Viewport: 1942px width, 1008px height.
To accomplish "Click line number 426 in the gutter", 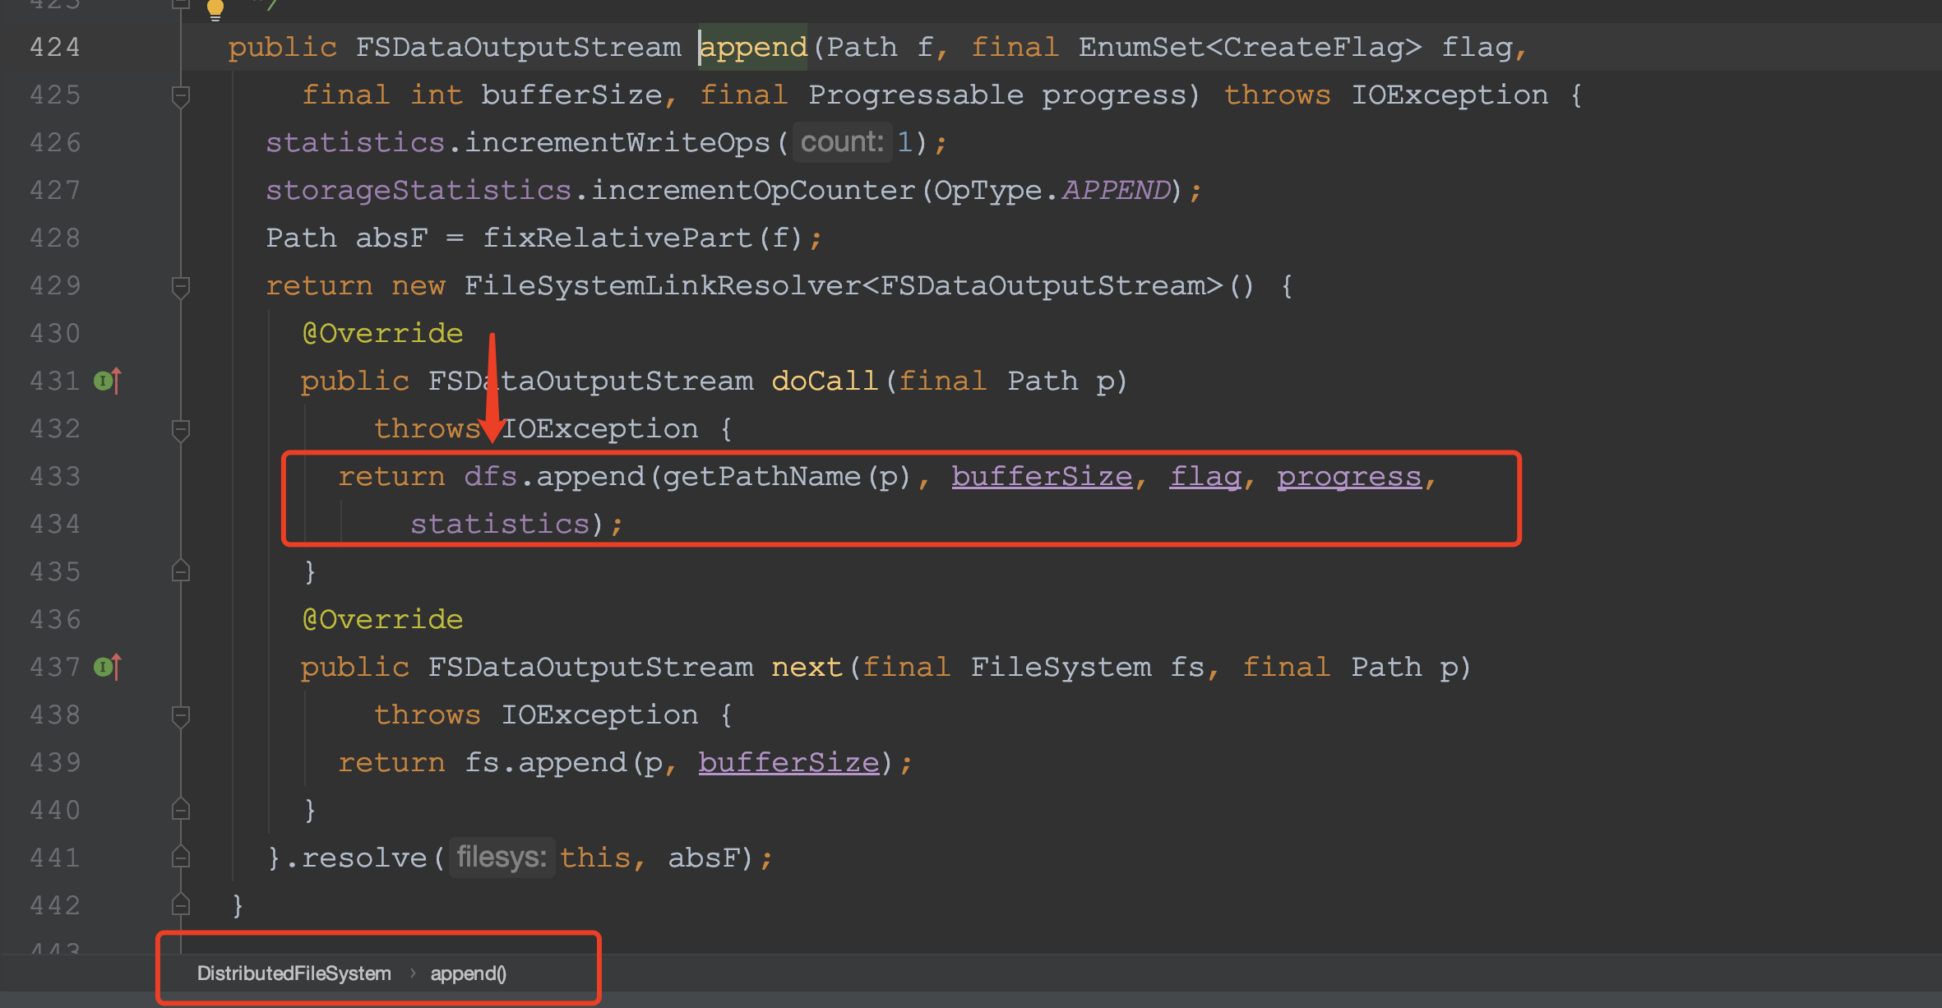I will click(x=53, y=141).
